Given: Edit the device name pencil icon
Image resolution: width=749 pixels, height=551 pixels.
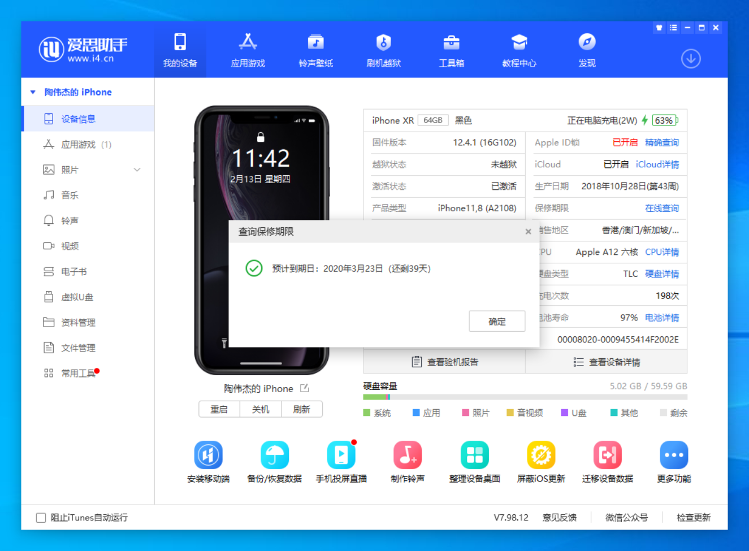Looking at the screenshot, I should [x=304, y=388].
